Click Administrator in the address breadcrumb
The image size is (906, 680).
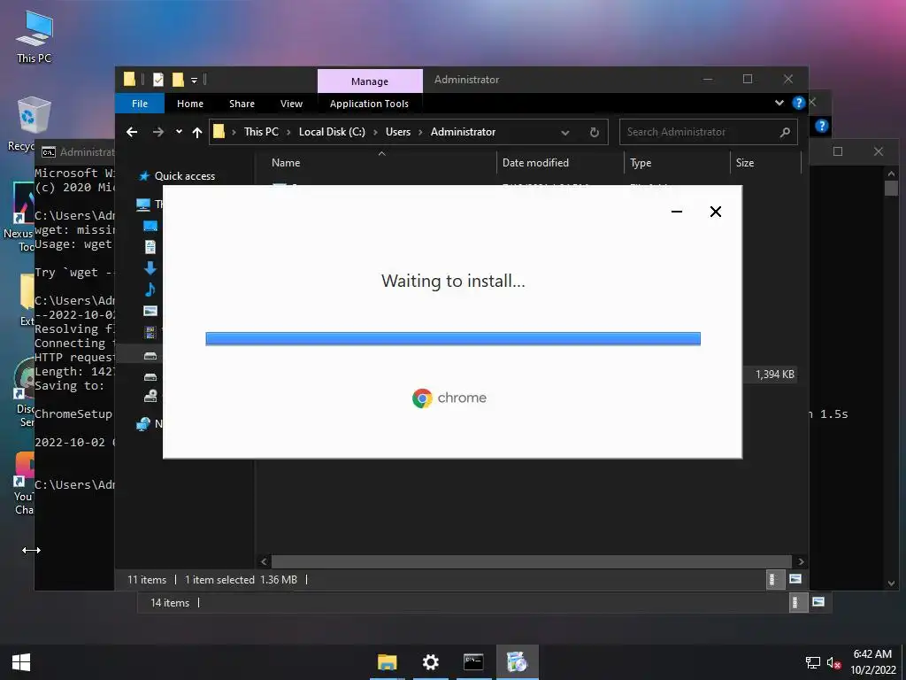tap(463, 132)
